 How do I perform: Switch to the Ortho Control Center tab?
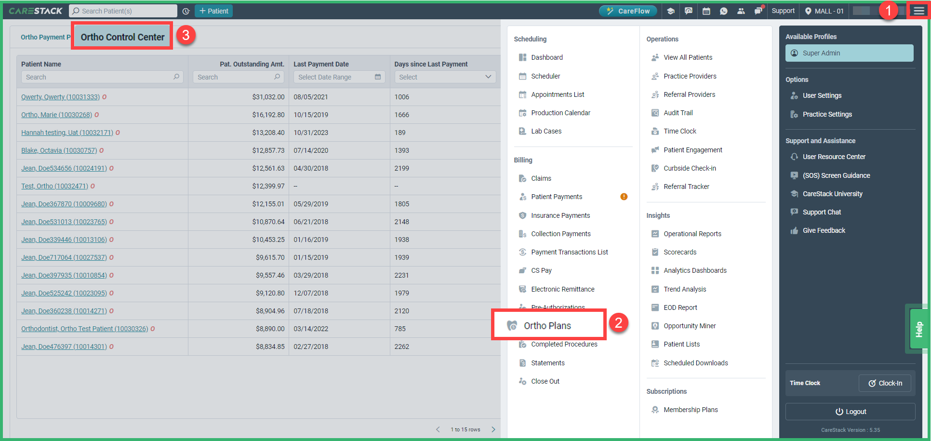click(122, 37)
